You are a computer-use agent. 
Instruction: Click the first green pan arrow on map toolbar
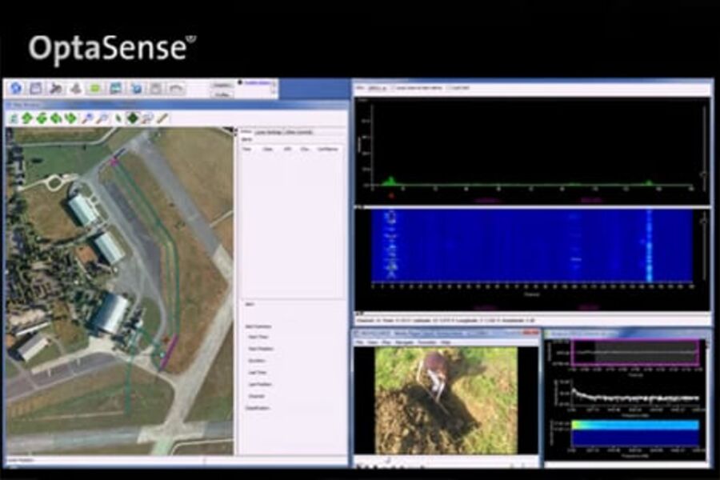click(26, 118)
